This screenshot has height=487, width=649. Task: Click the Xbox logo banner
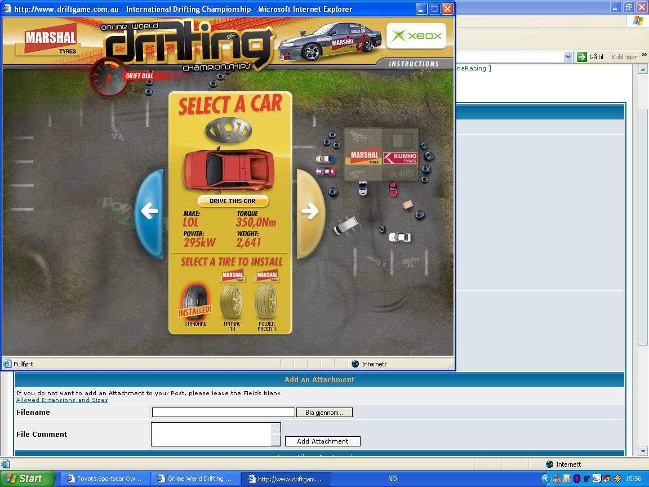(416, 36)
